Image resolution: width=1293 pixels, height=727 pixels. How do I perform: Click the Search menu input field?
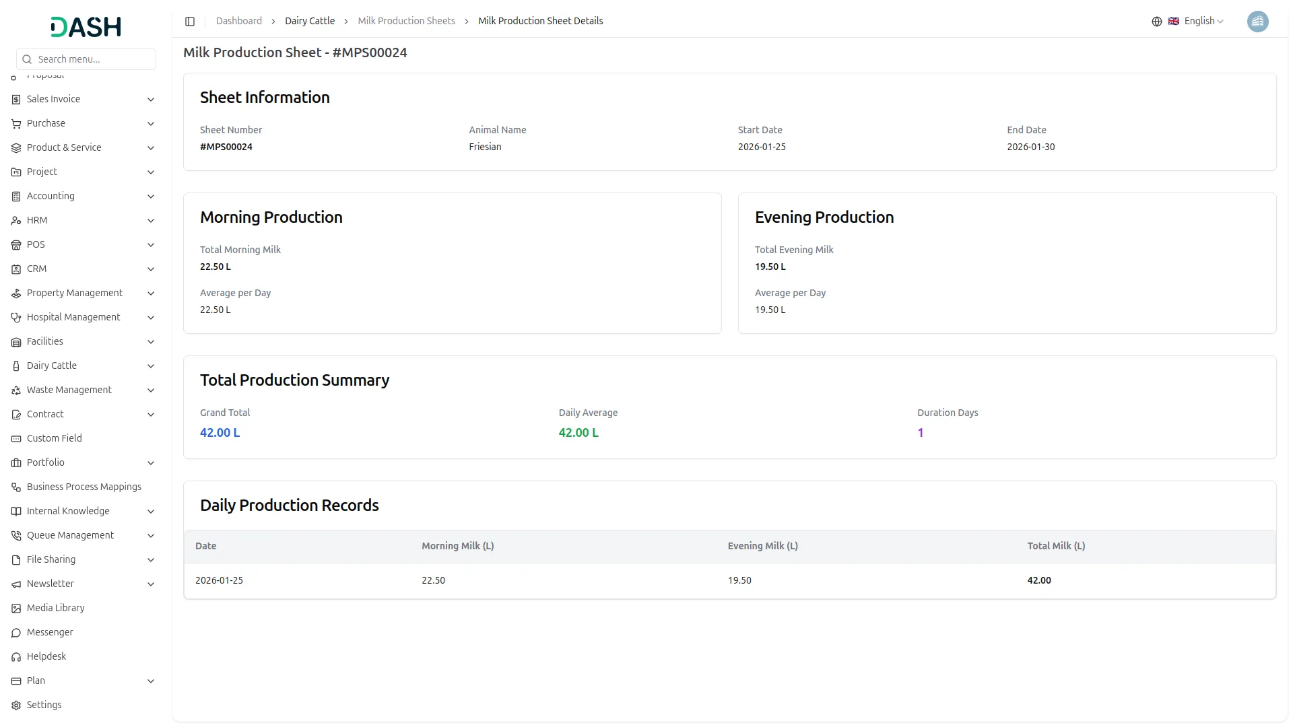(86, 59)
